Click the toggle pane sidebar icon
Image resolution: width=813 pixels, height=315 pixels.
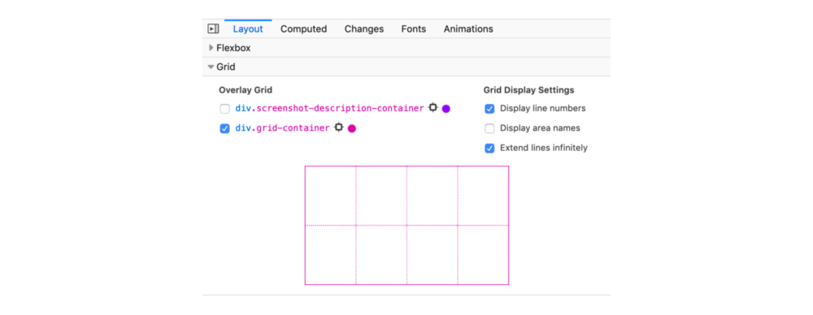pyautogui.click(x=213, y=29)
